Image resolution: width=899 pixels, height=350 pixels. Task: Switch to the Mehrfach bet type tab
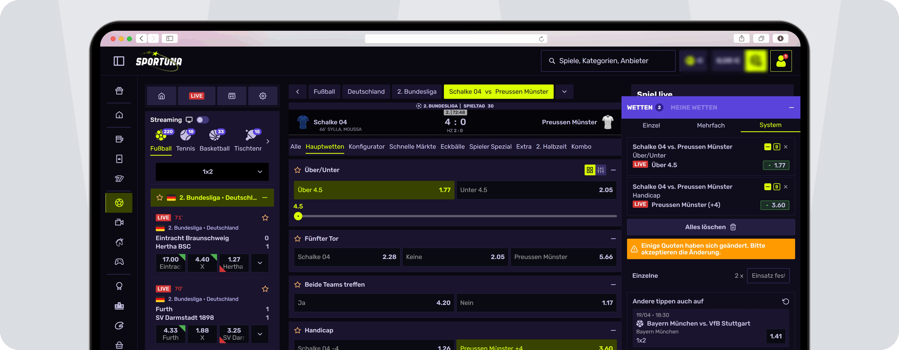click(711, 126)
